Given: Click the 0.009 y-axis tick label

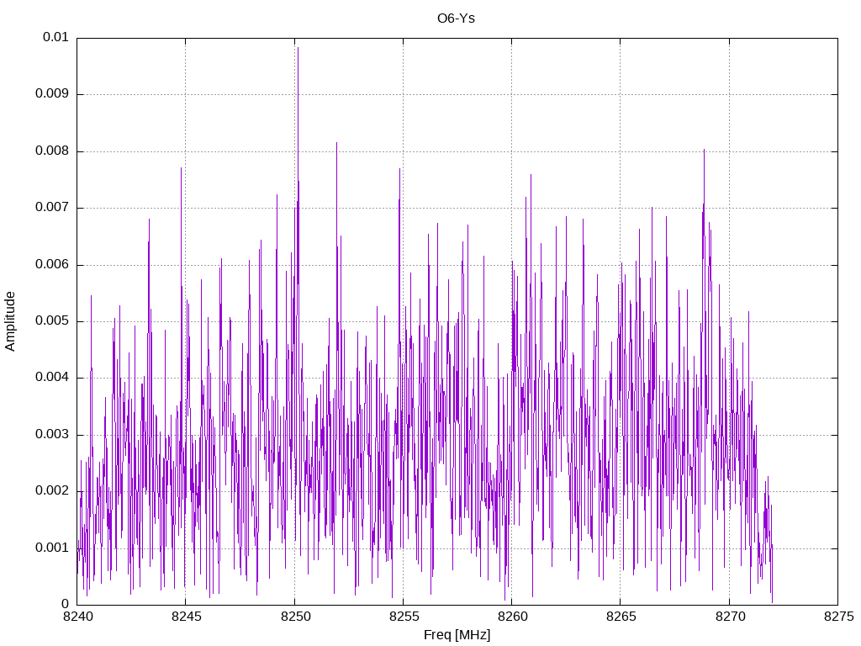Looking at the screenshot, I should (x=52, y=94).
